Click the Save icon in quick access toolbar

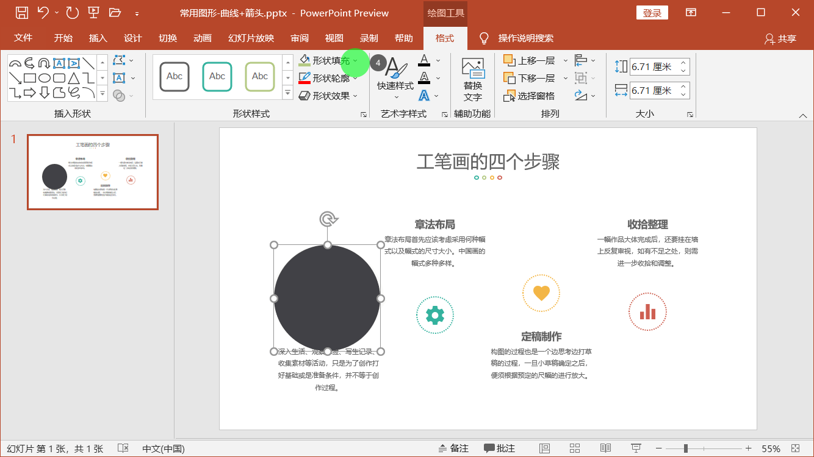click(x=21, y=12)
